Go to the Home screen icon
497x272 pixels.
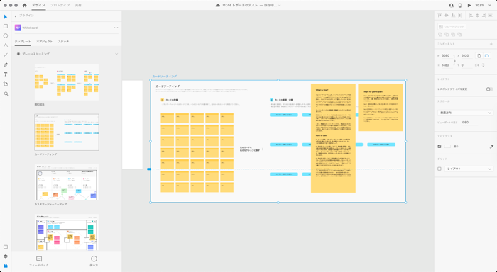tap(25, 6)
